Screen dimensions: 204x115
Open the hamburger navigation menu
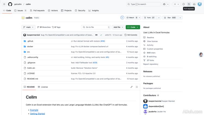(x=4, y=4)
